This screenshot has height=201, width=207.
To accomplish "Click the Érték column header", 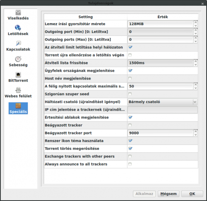I will point(163,17).
